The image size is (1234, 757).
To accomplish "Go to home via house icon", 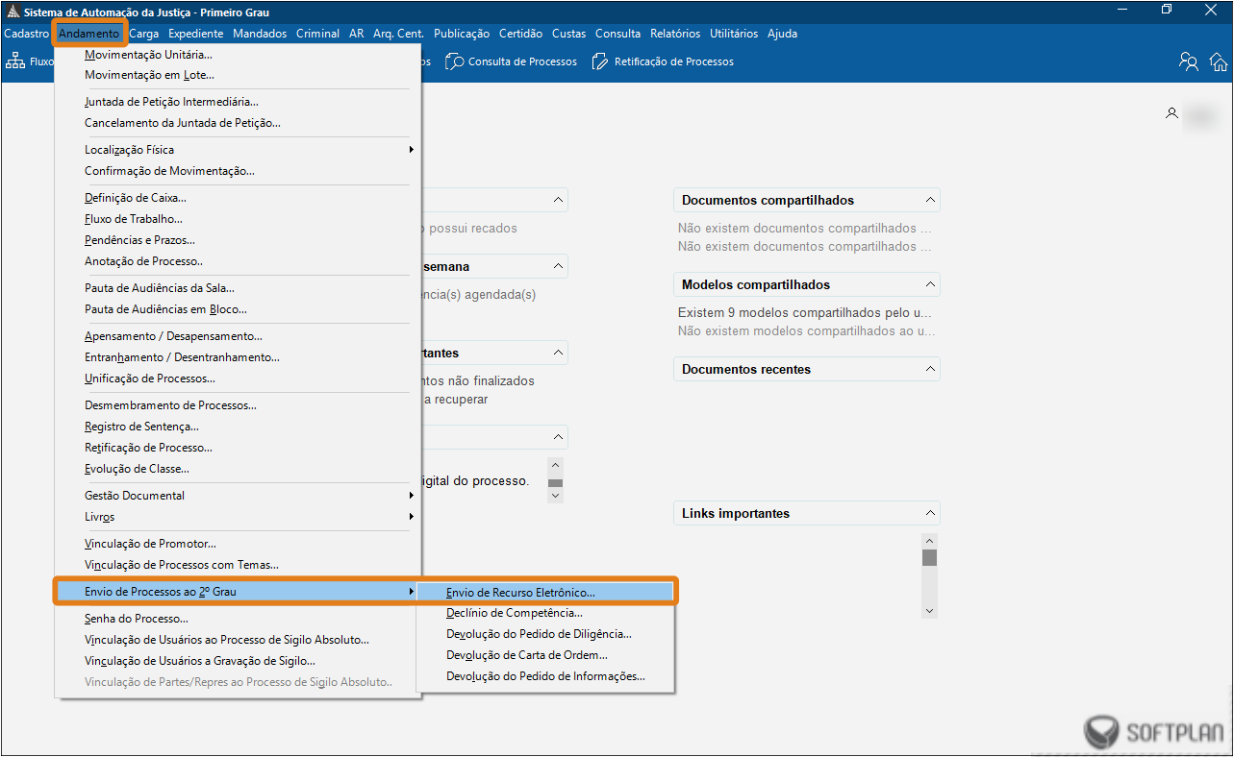I will [x=1219, y=61].
